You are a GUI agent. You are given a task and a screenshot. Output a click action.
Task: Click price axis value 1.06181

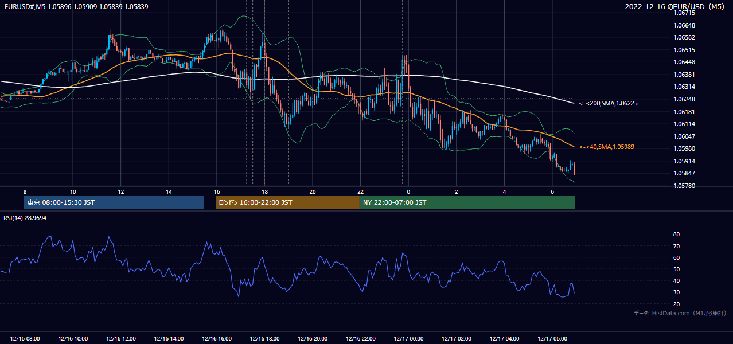point(684,112)
